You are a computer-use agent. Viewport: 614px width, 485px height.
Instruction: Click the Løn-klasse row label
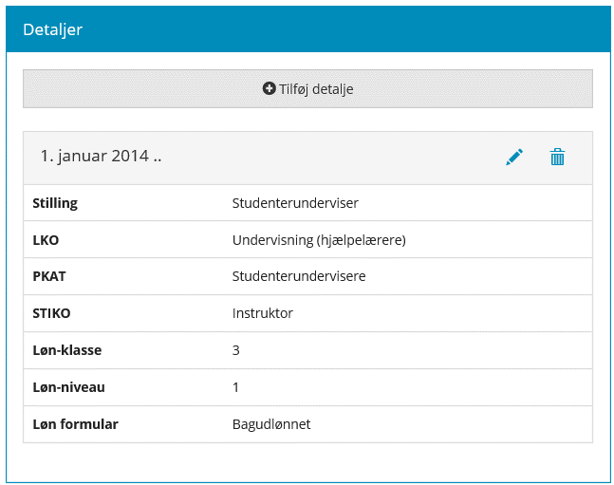pyautogui.click(x=66, y=350)
